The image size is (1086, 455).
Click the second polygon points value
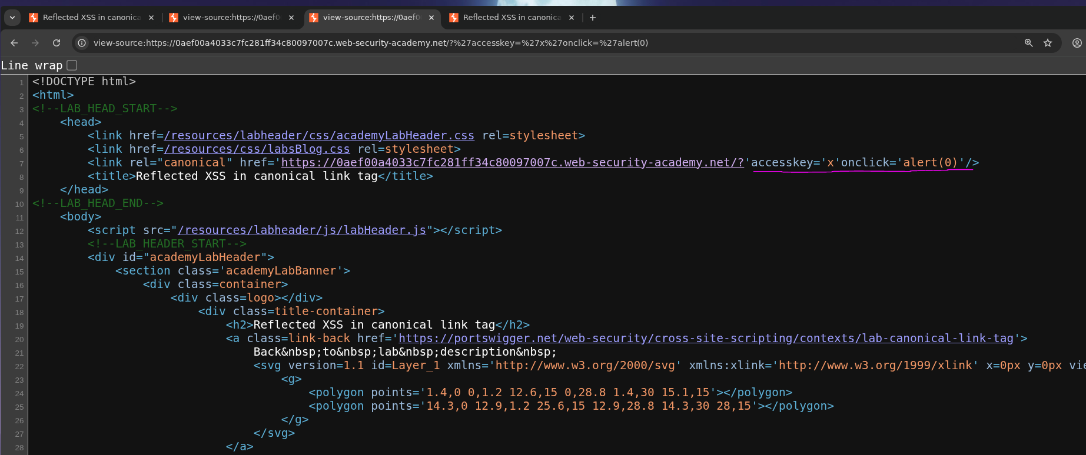pos(589,406)
